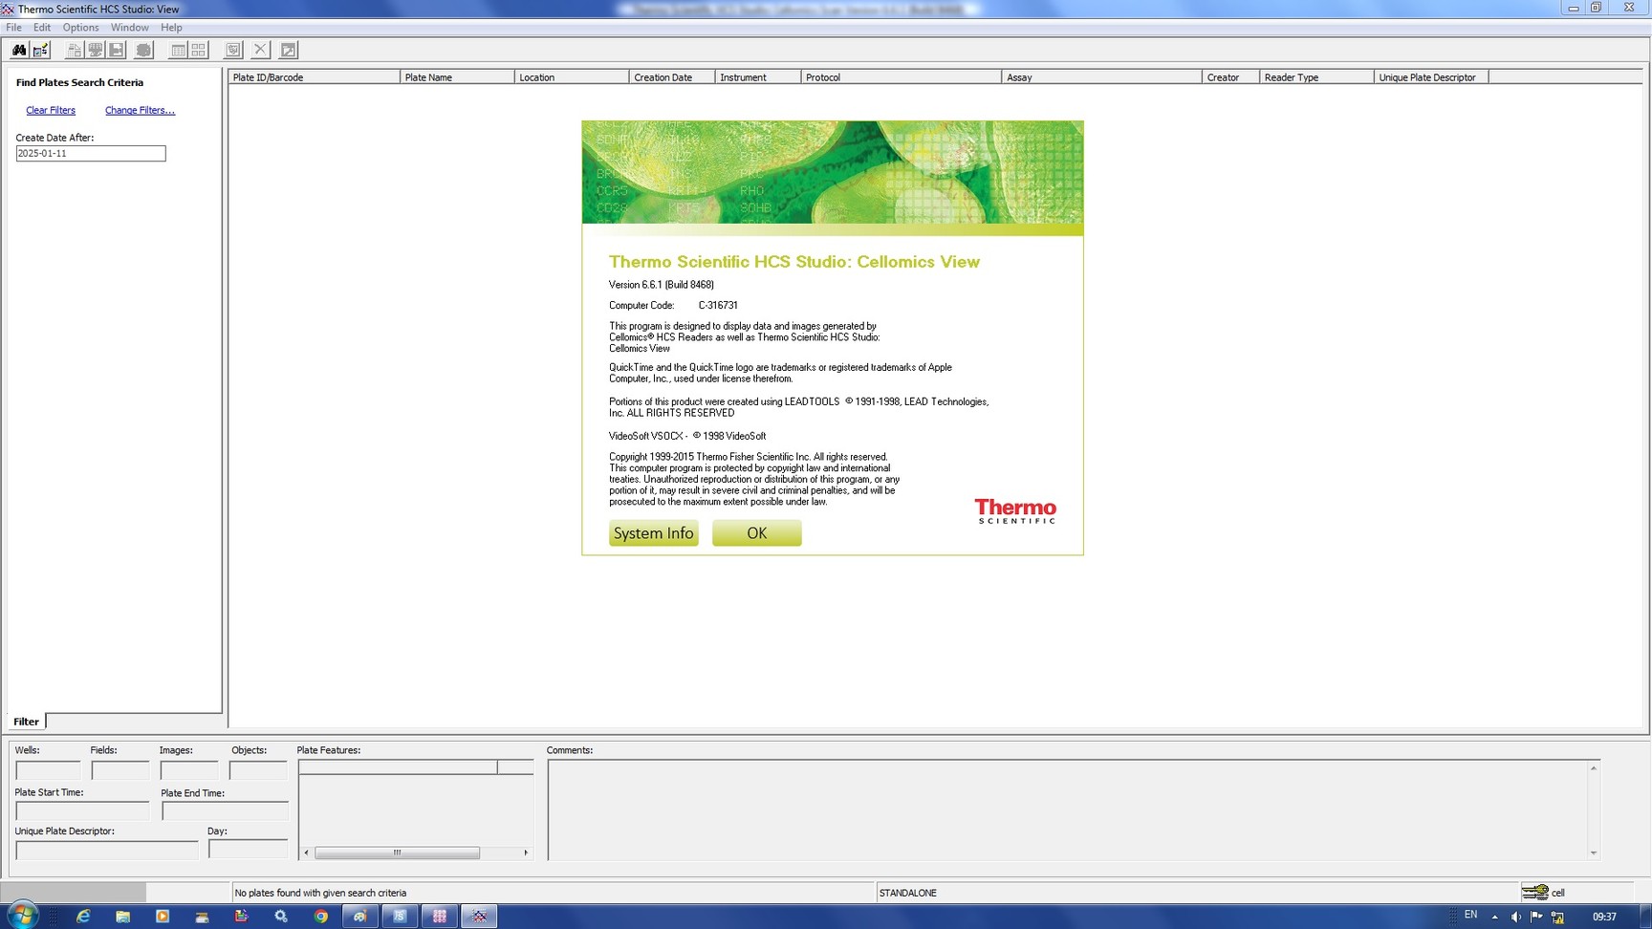Click the table list view toolbar icon
This screenshot has width=1652, height=929.
tap(178, 50)
